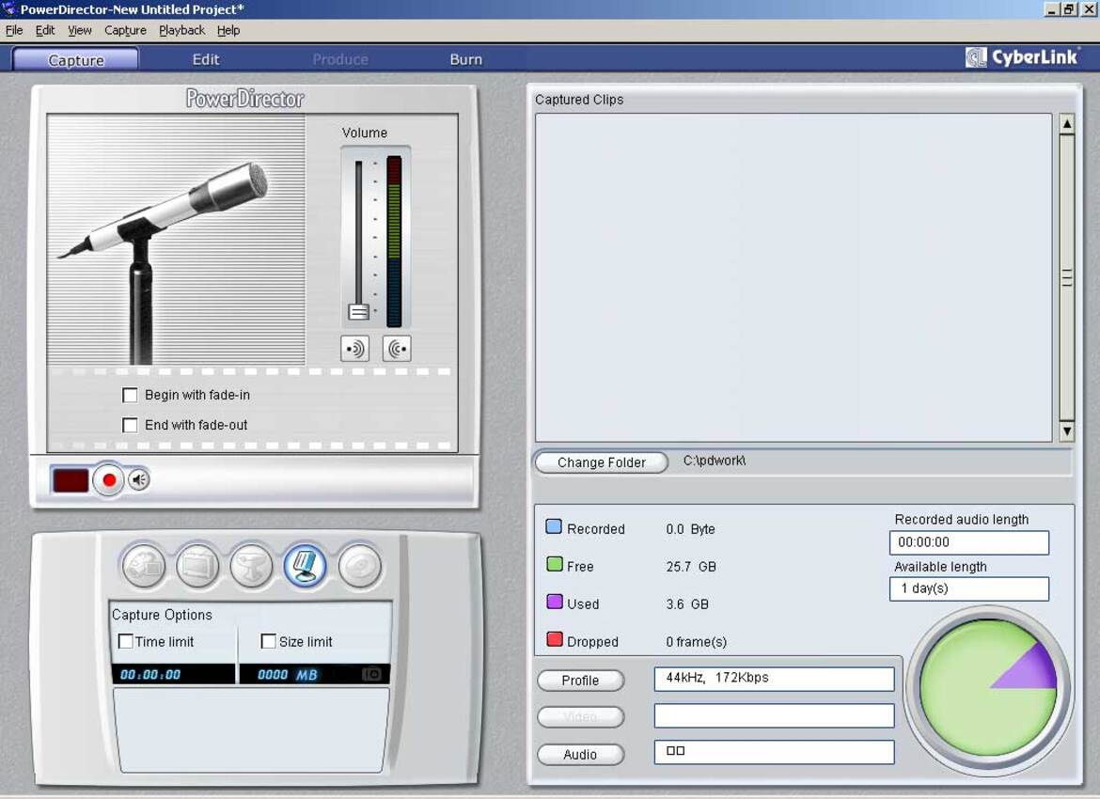Click the time limit 00:00:00 display

[173, 674]
